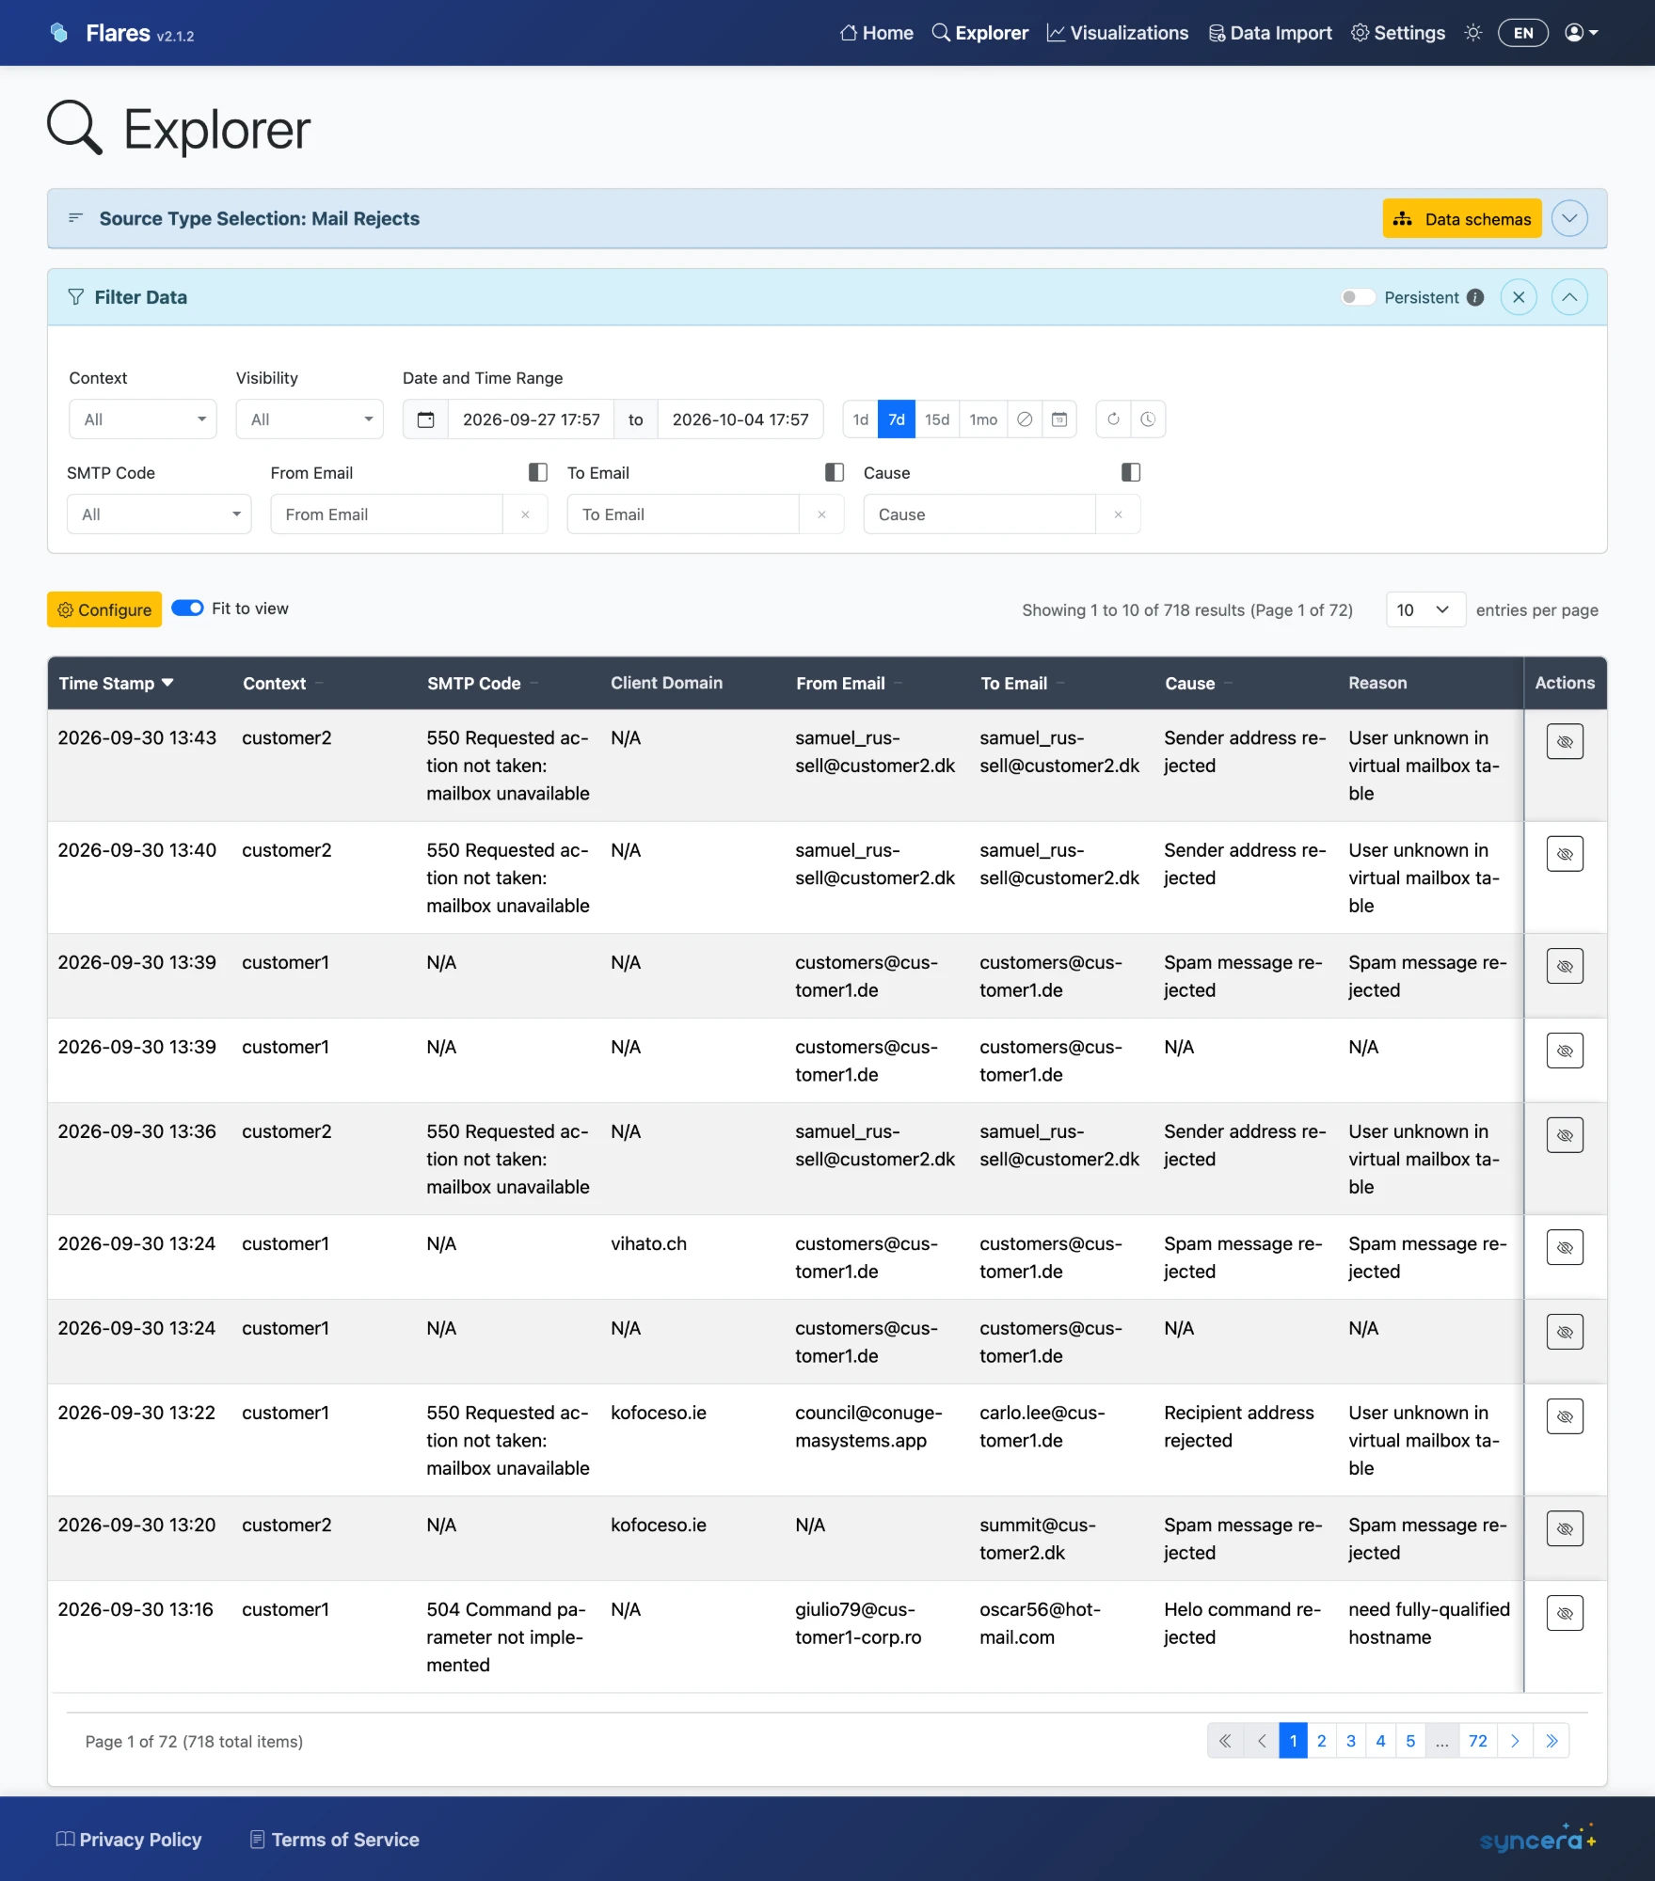Select the 15d time range

(x=936, y=419)
